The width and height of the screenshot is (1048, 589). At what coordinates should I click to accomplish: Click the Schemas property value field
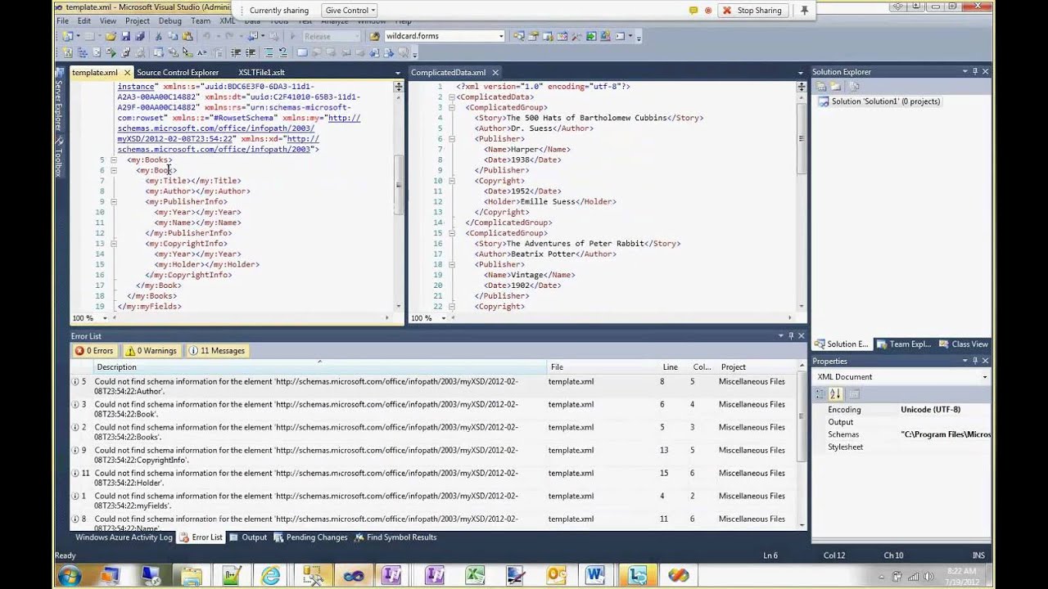tap(946, 434)
